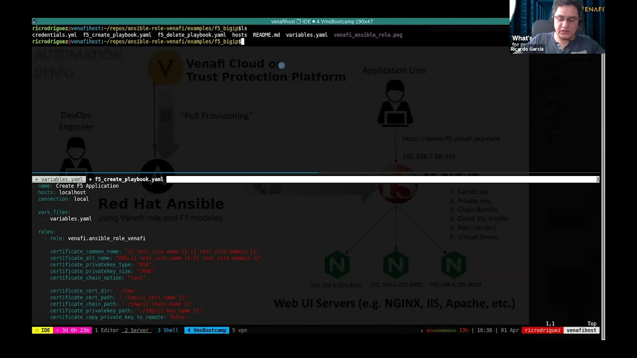Click the uptime 3d 6h 23m indicator
Screen dimensions: 637x358
coord(73,330)
